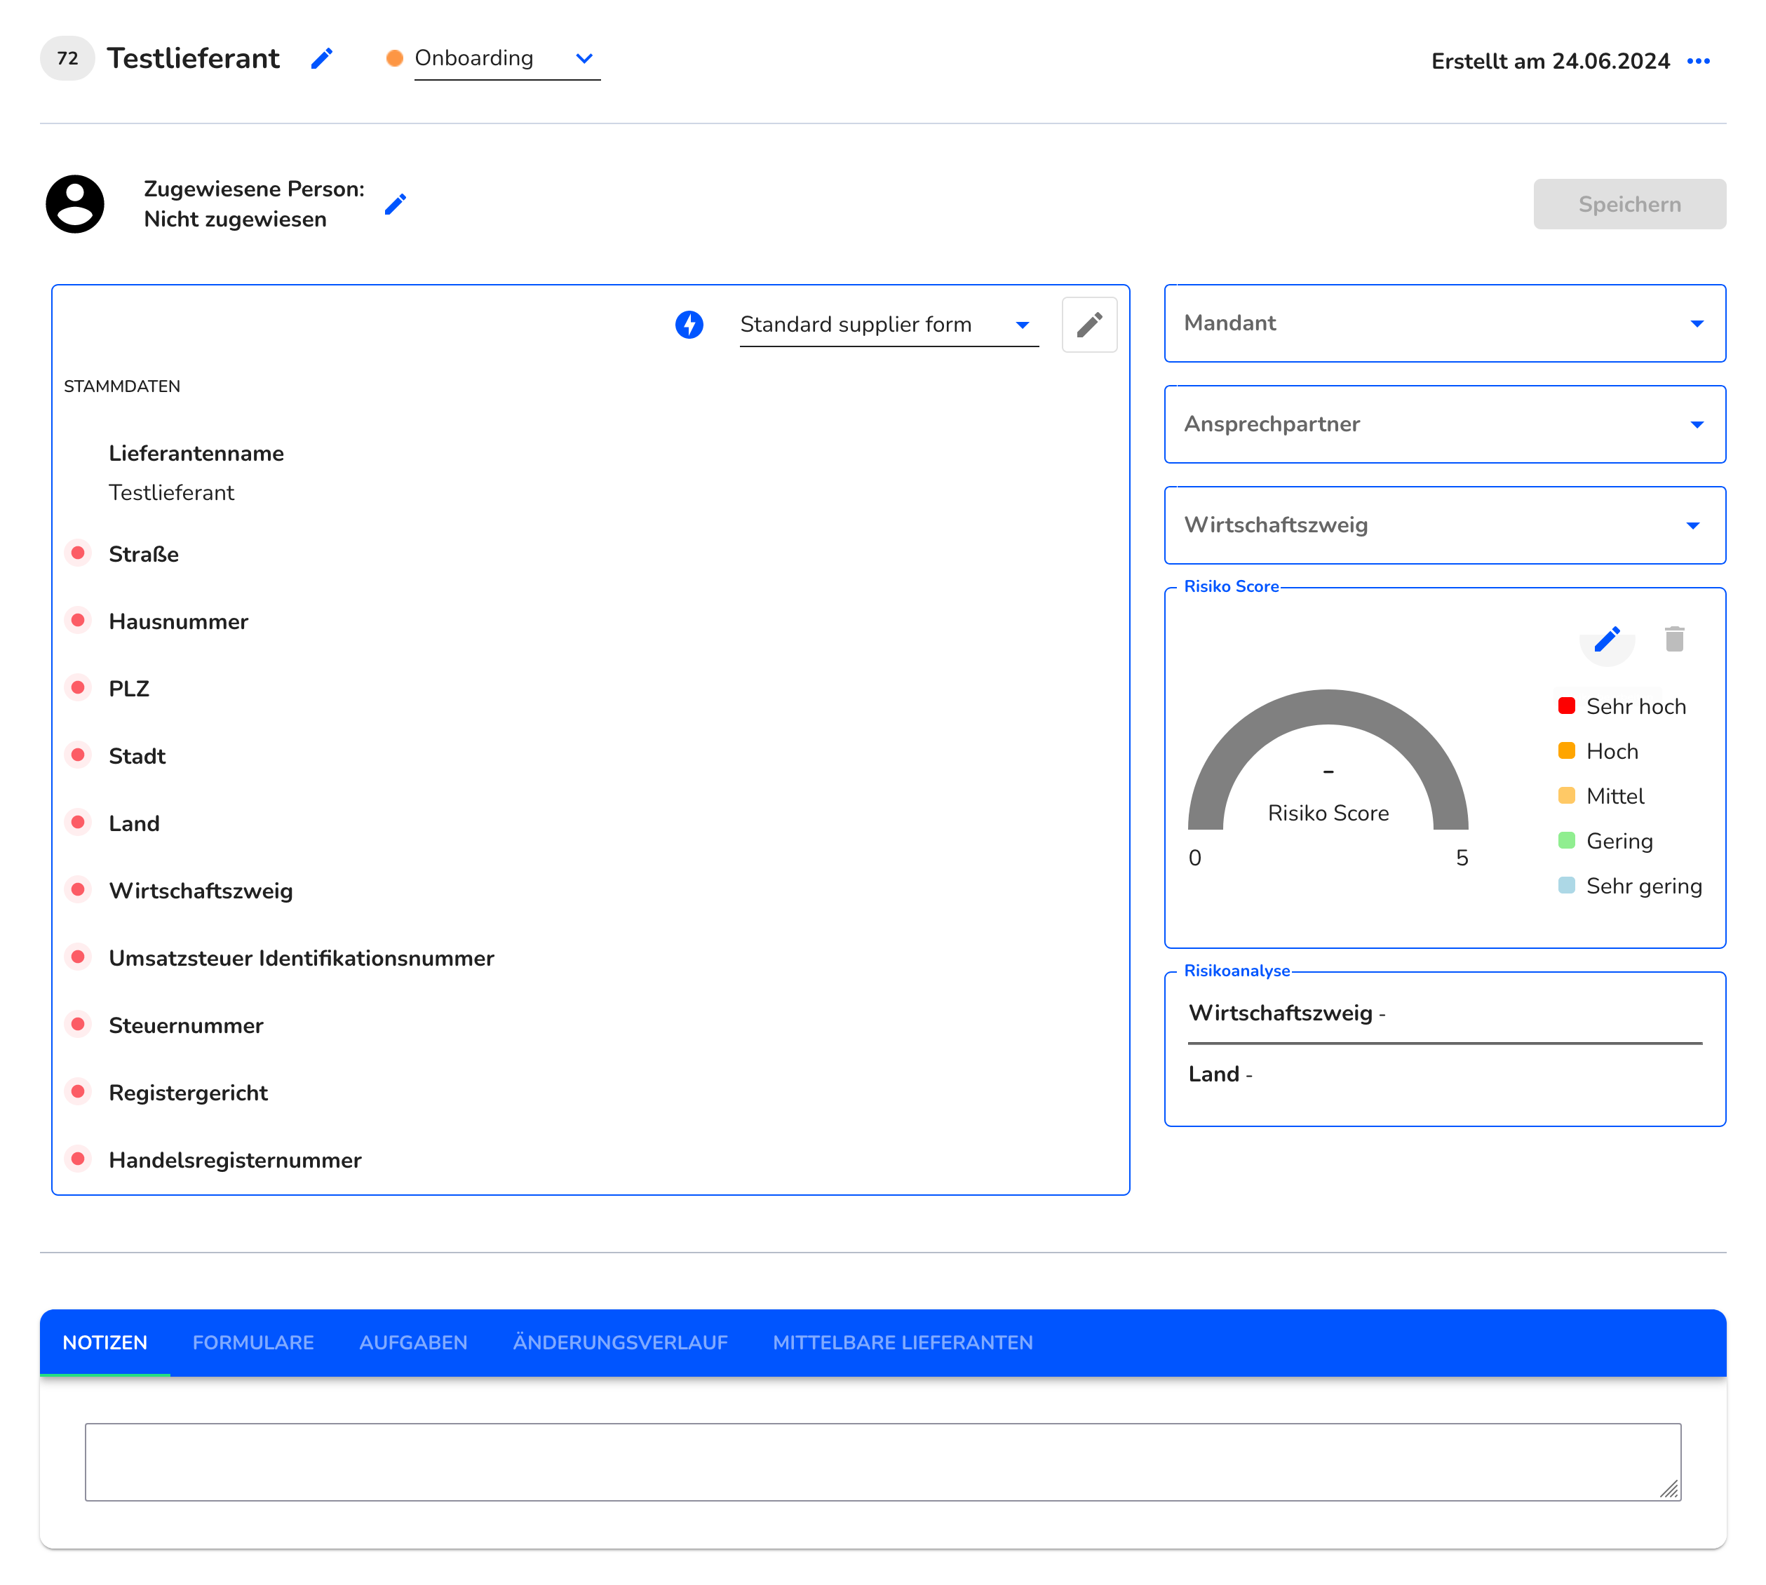This screenshot has width=1766, height=1585.
Task: Click the STAMMDATEN section heading
Action: tap(122, 386)
